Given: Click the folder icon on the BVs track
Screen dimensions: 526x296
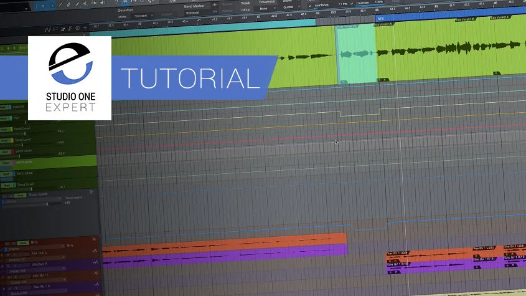Looking at the screenshot, I should [x=94, y=239].
